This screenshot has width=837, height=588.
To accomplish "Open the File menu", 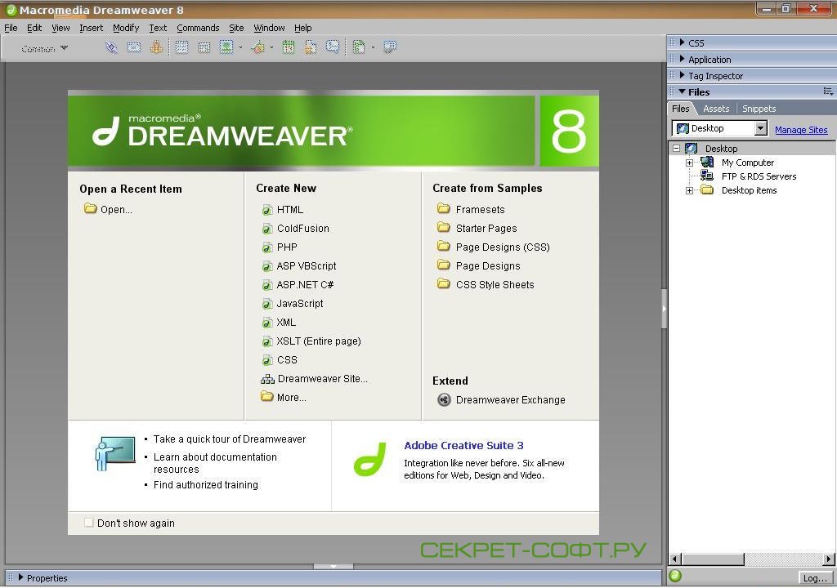I will (x=11, y=28).
